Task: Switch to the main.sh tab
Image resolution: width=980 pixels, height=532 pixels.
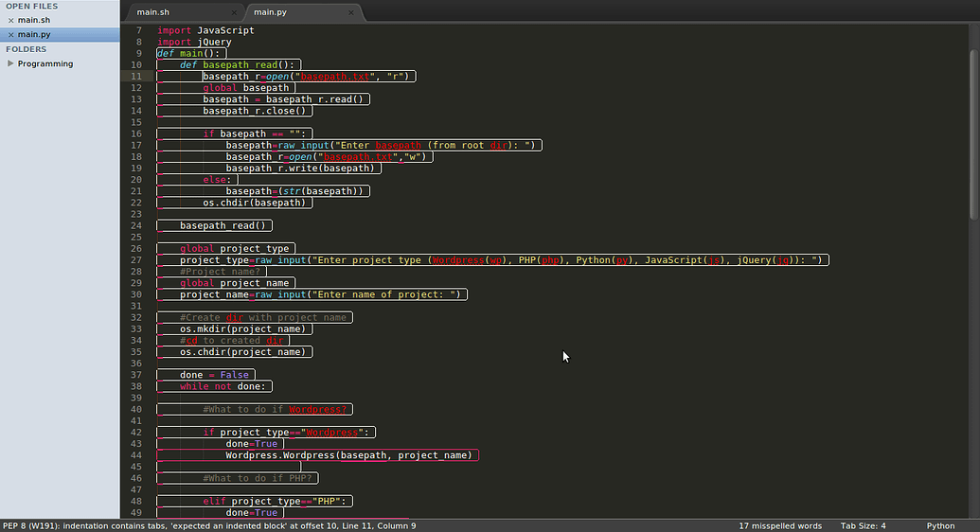Action: [153, 12]
